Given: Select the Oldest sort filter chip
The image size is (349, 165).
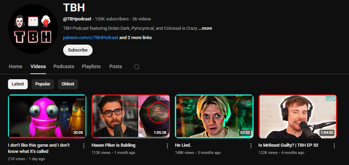Looking at the screenshot, I should [68, 84].
